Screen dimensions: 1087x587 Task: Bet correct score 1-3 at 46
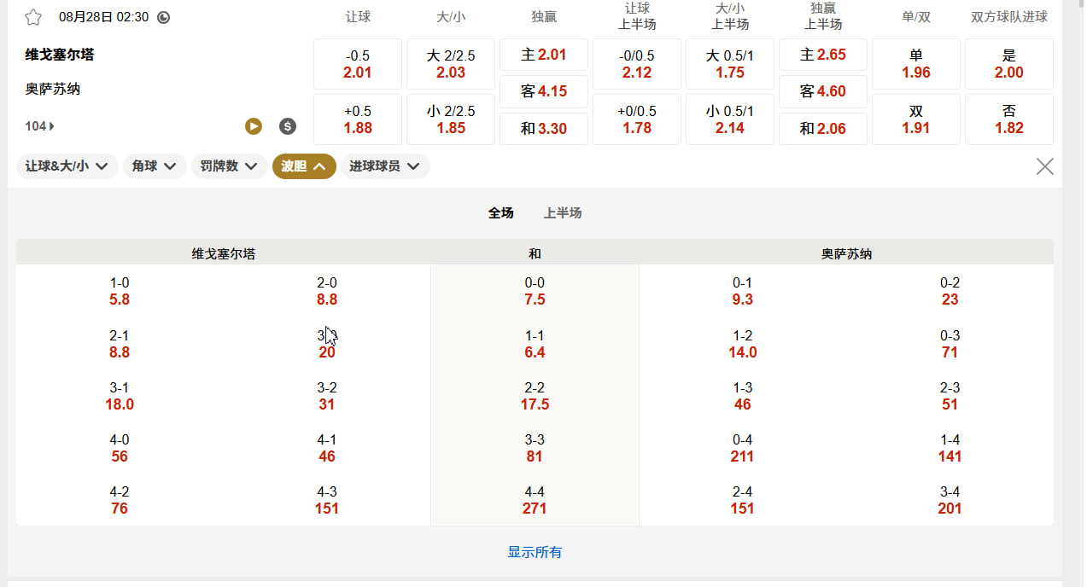pos(743,396)
